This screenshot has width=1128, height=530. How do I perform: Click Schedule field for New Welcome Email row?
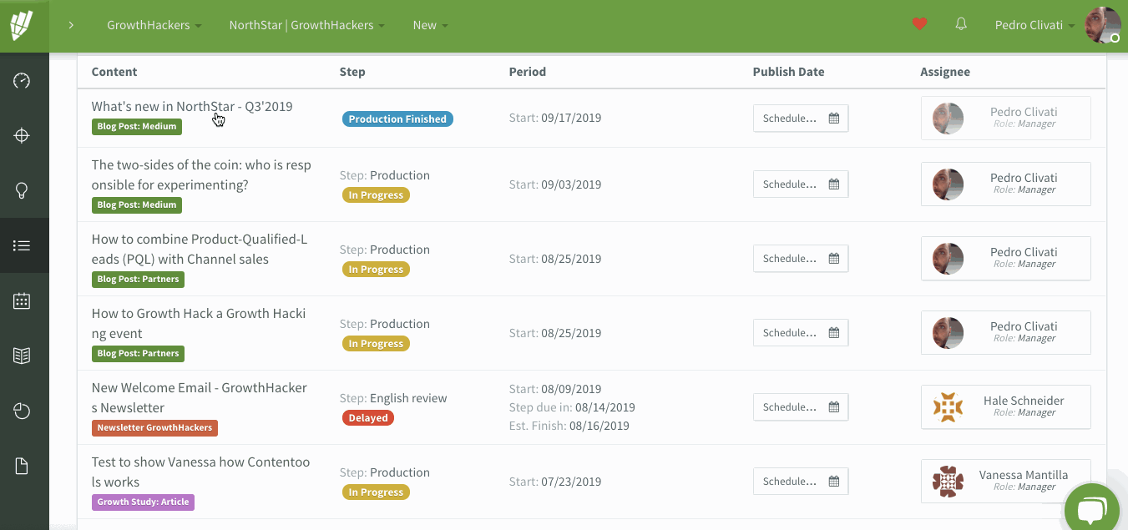pos(801,407)
